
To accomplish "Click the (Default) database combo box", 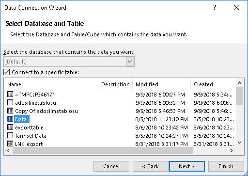I will 69,62.
